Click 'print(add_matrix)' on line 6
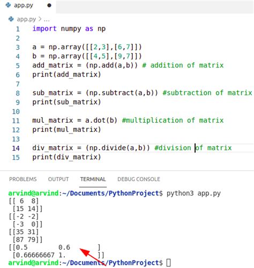The width and height of the screenshot is (254, 268). tap(66, 75)
